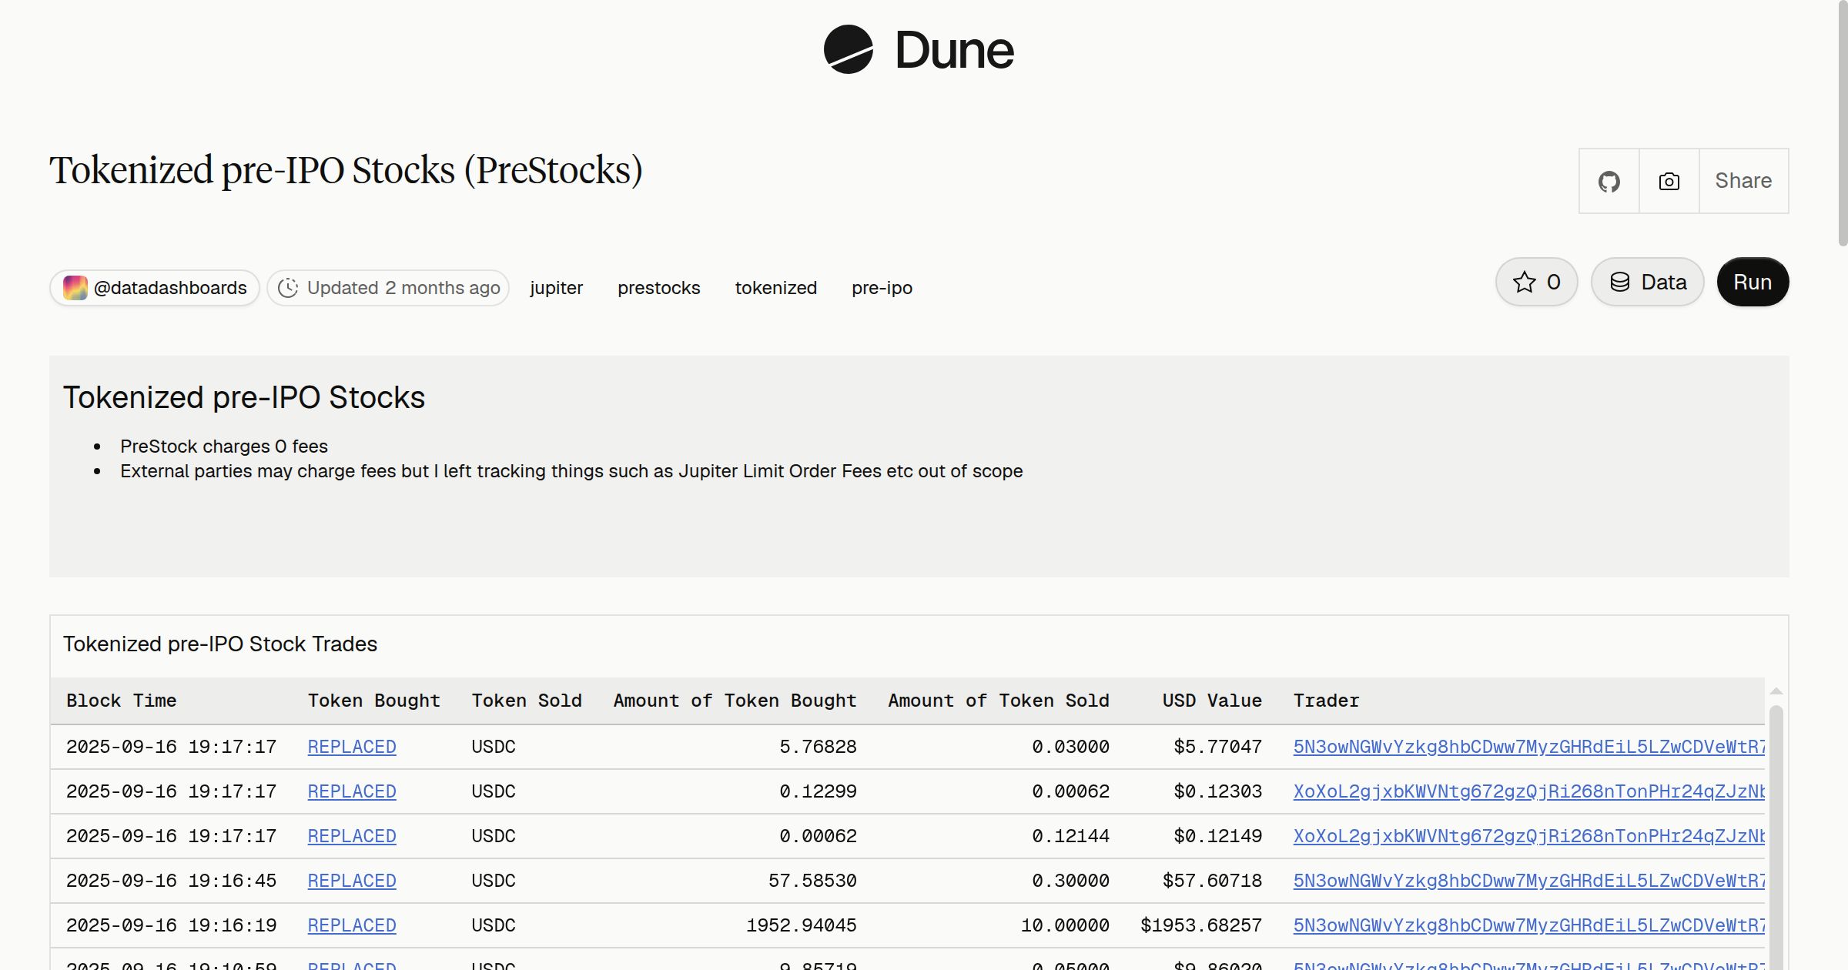
Task: Click the Tokenized pre-IPO Stock Trades panel title
Action: coord(220,644)
